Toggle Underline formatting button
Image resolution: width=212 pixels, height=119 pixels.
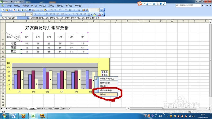tap(42, 14)
